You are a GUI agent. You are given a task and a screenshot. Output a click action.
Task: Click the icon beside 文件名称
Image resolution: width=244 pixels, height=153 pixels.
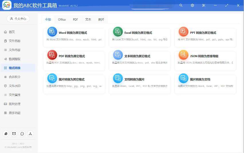5,41
